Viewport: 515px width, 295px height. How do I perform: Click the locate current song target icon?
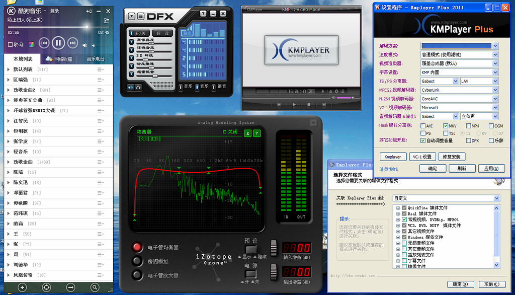[x=46, y=287]
